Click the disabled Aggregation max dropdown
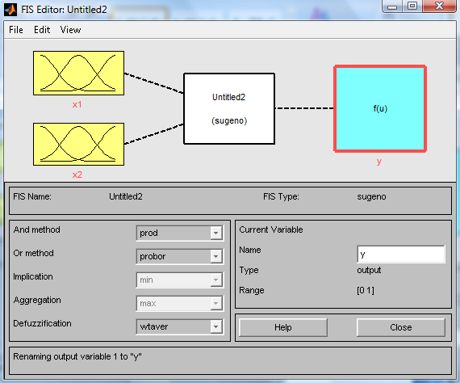Viewport: 460px width, 383px height. tap(179, 303)
